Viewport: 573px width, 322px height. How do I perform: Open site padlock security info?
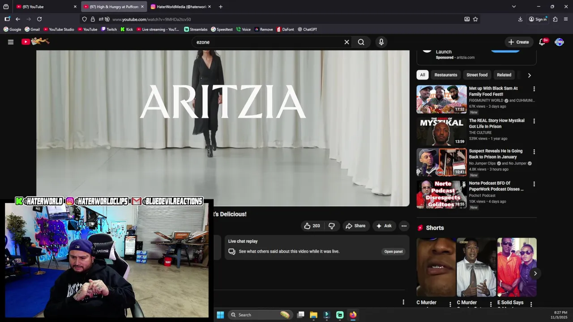coord(93,19)
